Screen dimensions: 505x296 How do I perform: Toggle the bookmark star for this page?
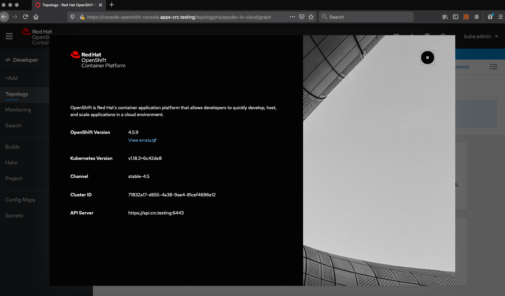[311, 17]
